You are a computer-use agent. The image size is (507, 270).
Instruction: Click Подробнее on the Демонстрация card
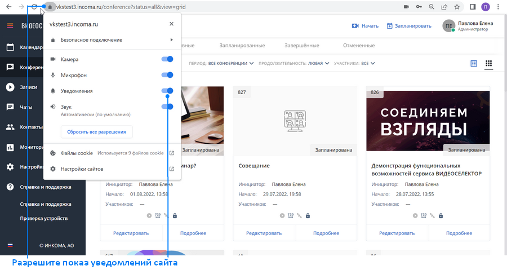click(459, 233)
